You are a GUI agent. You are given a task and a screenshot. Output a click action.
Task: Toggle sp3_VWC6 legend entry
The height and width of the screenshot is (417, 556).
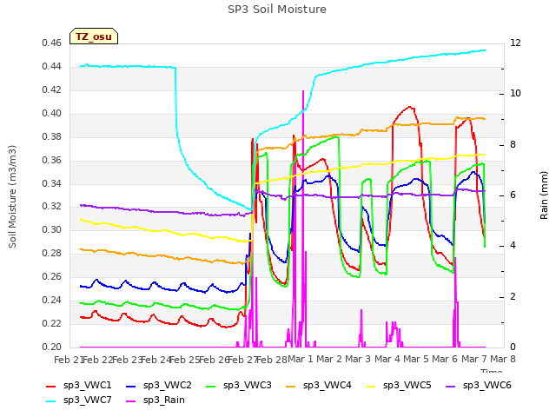pos(479,386)
